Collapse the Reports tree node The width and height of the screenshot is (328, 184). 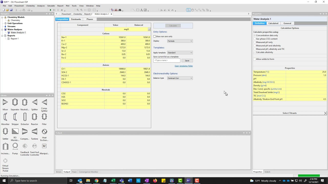2,36
